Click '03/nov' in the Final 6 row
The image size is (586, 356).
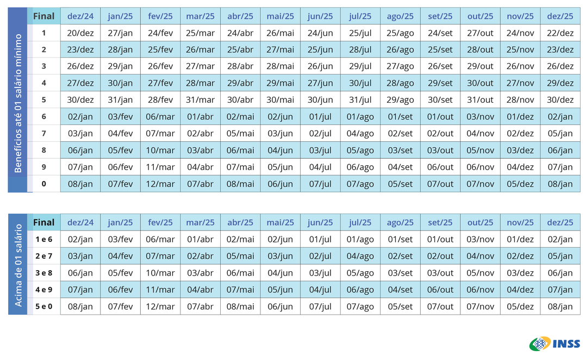coord(480,116)
